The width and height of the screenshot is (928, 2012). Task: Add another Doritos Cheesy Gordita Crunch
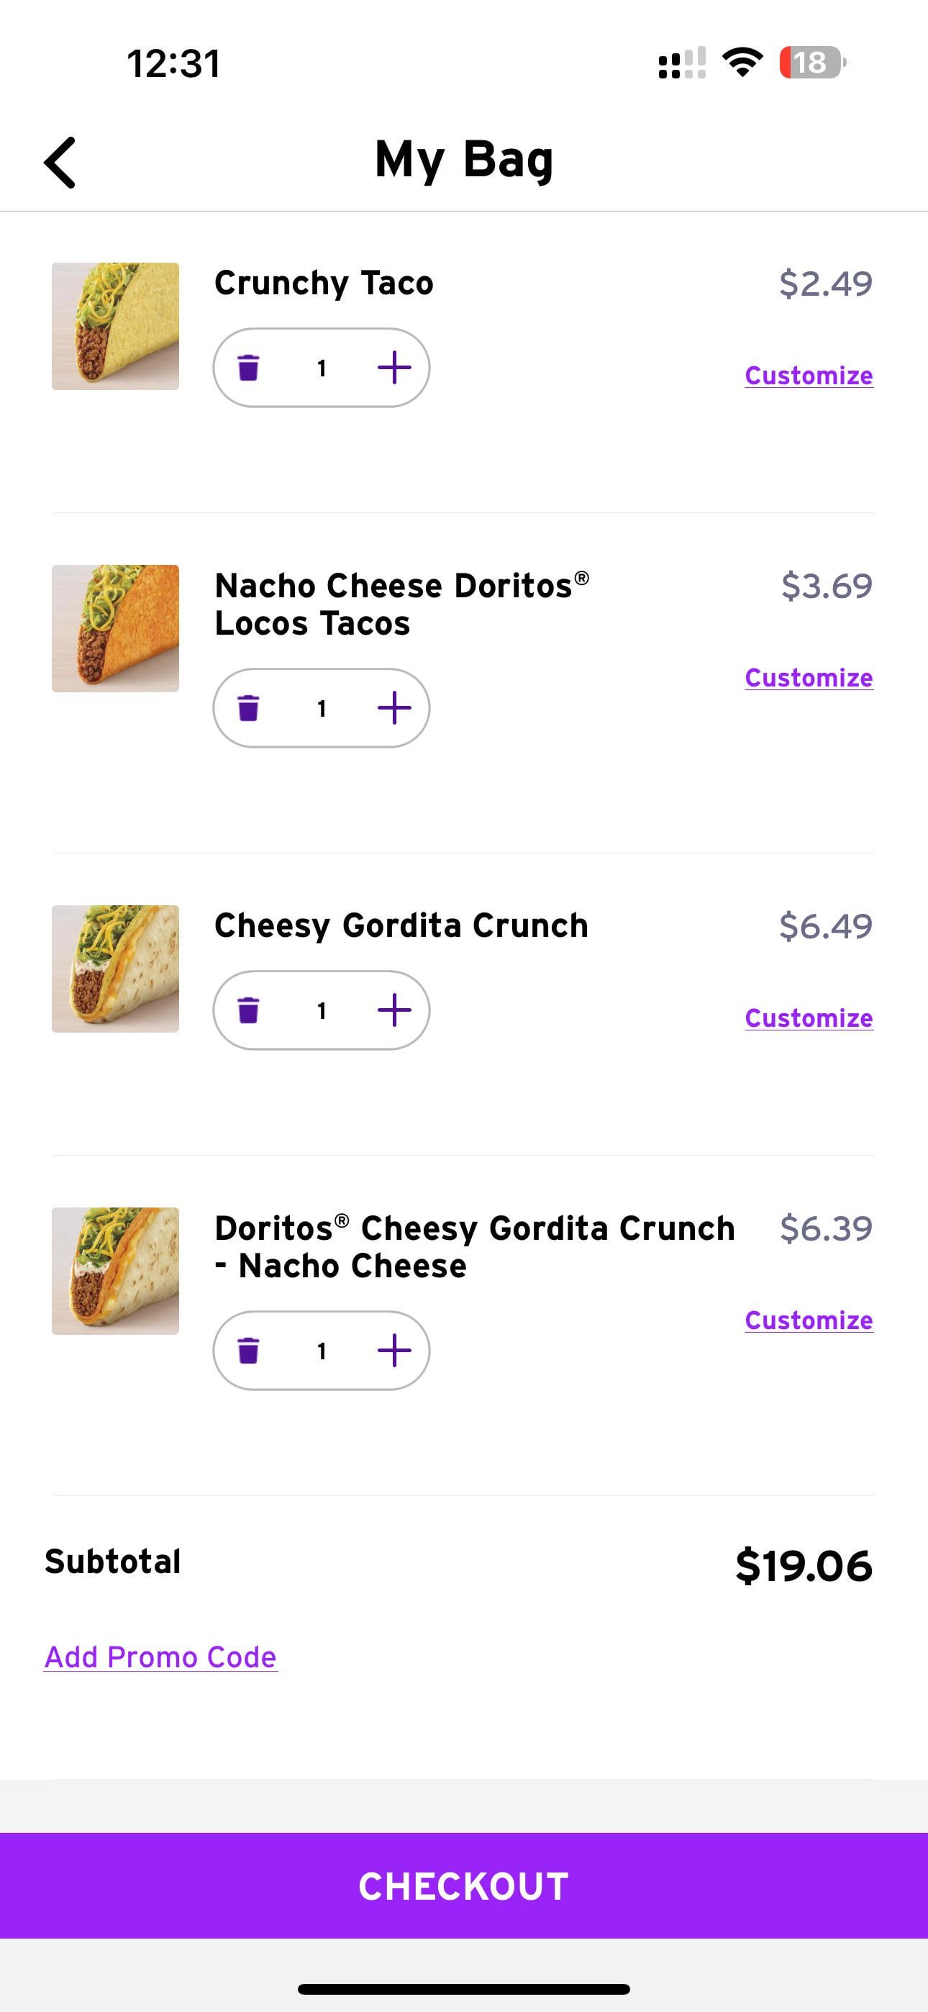point(394,1351)
